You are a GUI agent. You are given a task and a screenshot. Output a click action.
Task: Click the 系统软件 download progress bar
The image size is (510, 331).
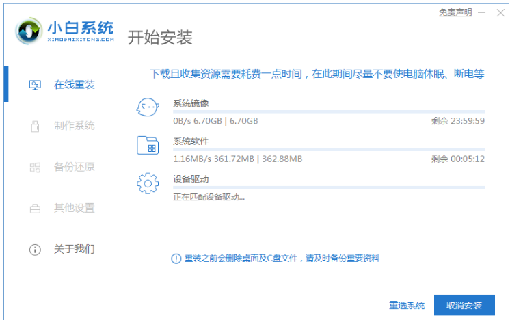(x=328, y=149)
